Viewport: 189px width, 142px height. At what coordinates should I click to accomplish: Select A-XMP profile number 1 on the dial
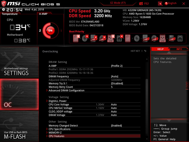61,31
